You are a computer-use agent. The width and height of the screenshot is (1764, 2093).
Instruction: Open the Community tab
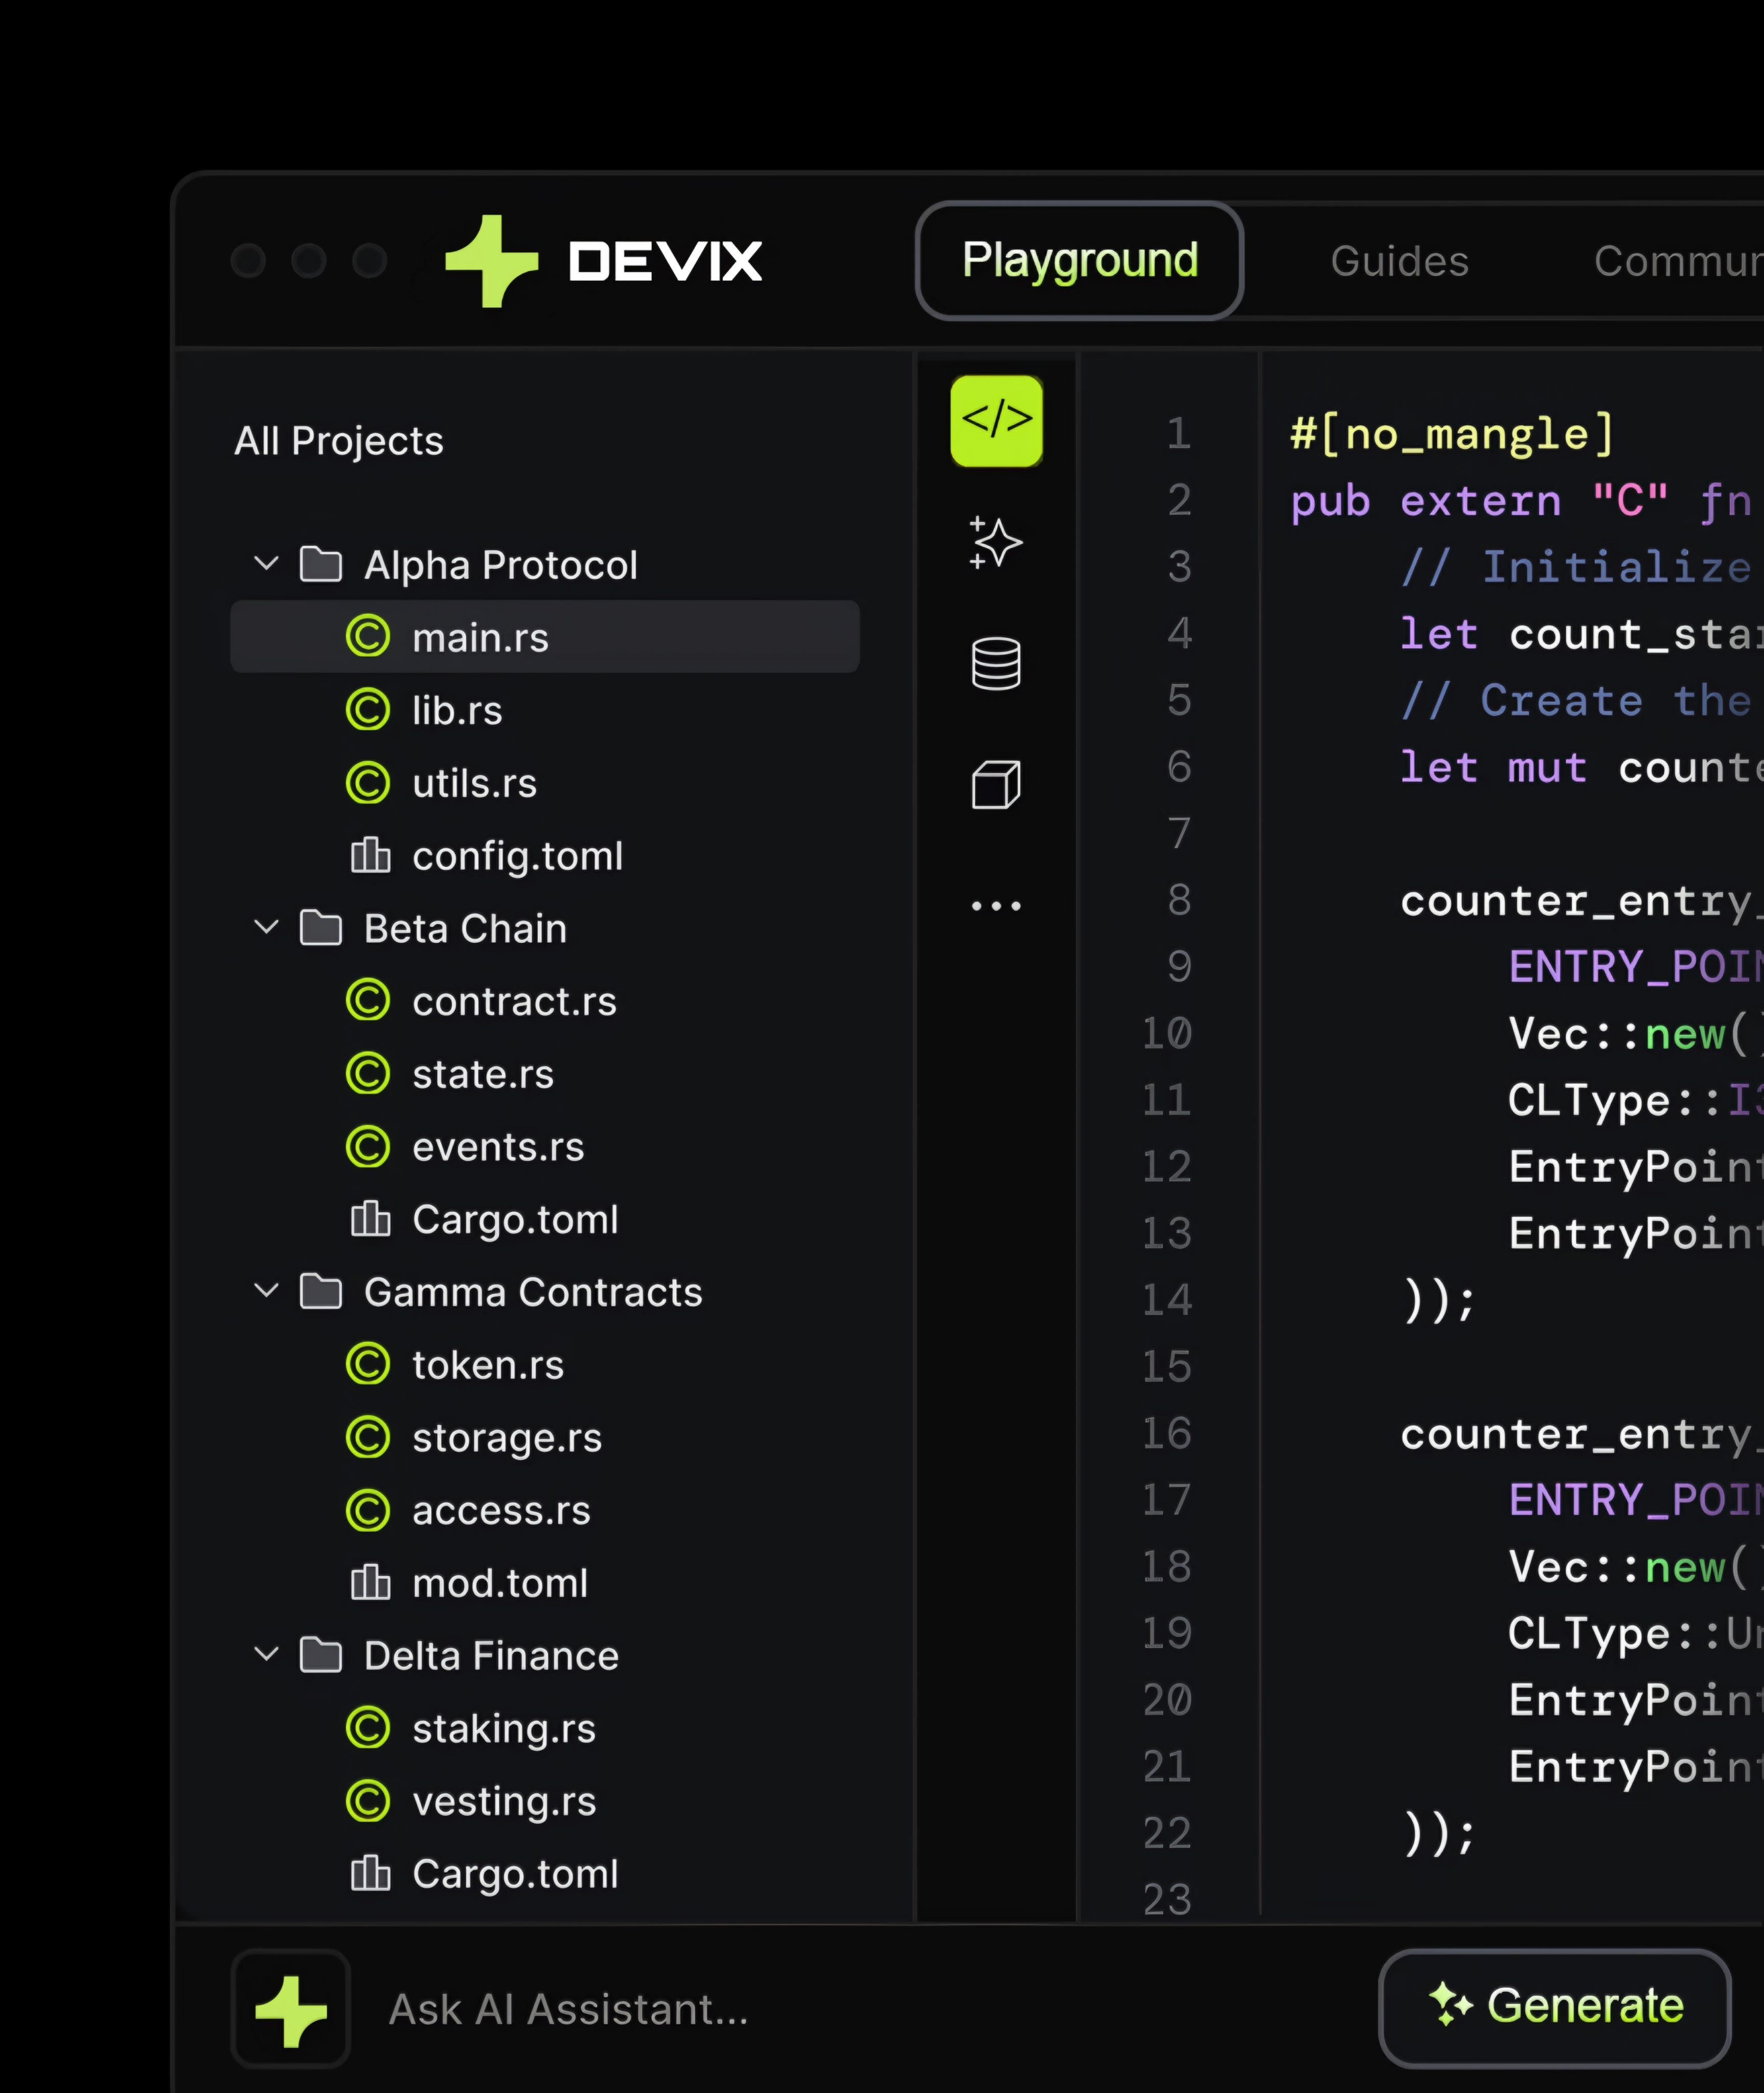[1678, 261]
